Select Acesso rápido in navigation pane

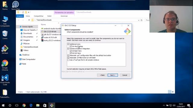tap(27, 27)
